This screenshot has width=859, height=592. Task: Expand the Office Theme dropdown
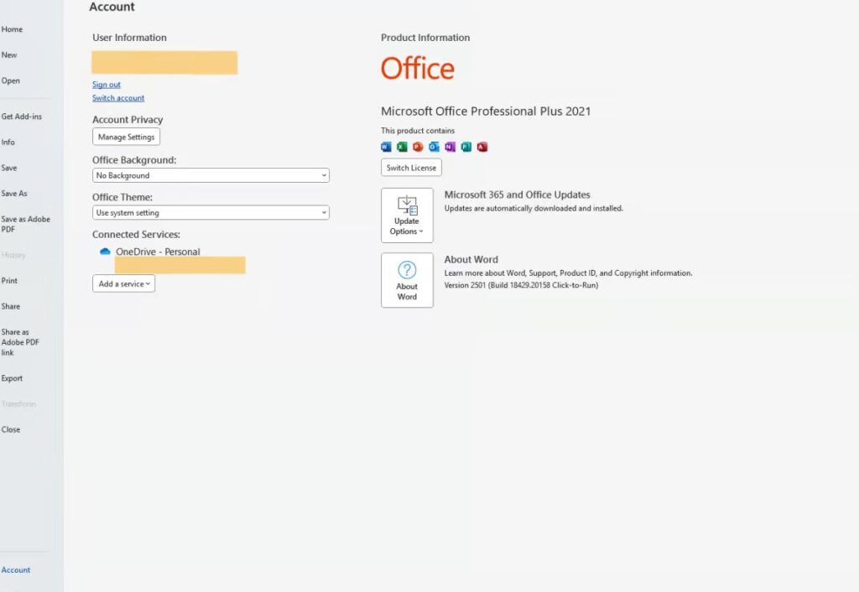[x=211, y=212]
